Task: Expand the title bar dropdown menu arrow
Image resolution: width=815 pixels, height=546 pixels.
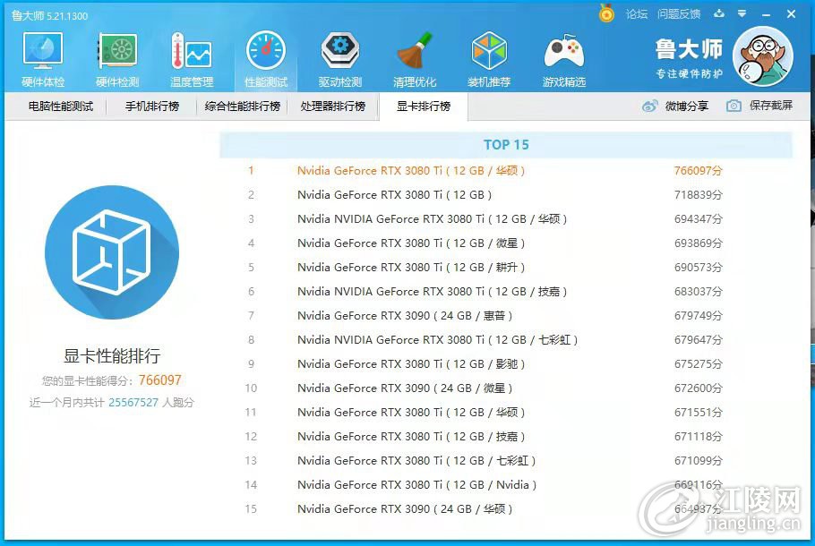Action: tap(742, 13)
